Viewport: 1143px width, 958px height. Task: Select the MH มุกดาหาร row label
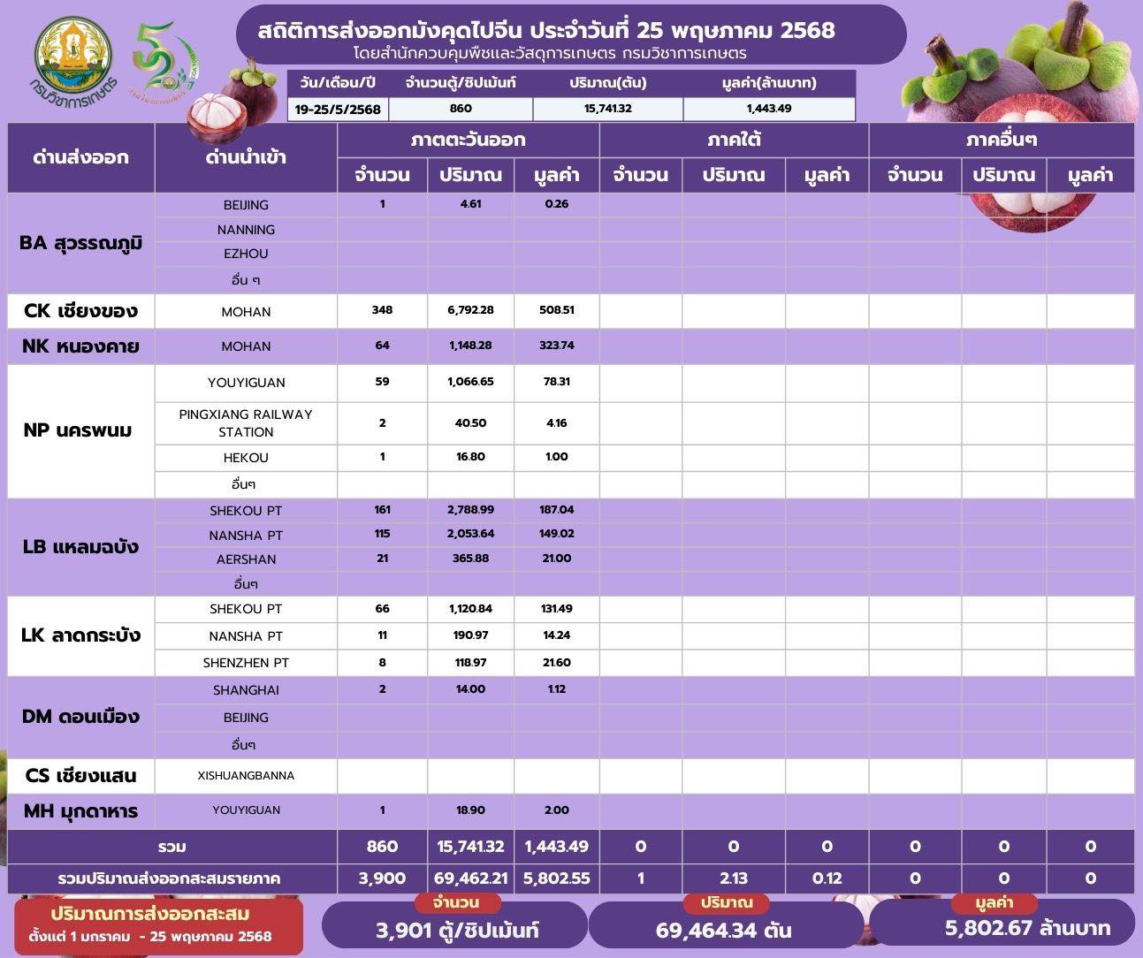click(80, 810)
